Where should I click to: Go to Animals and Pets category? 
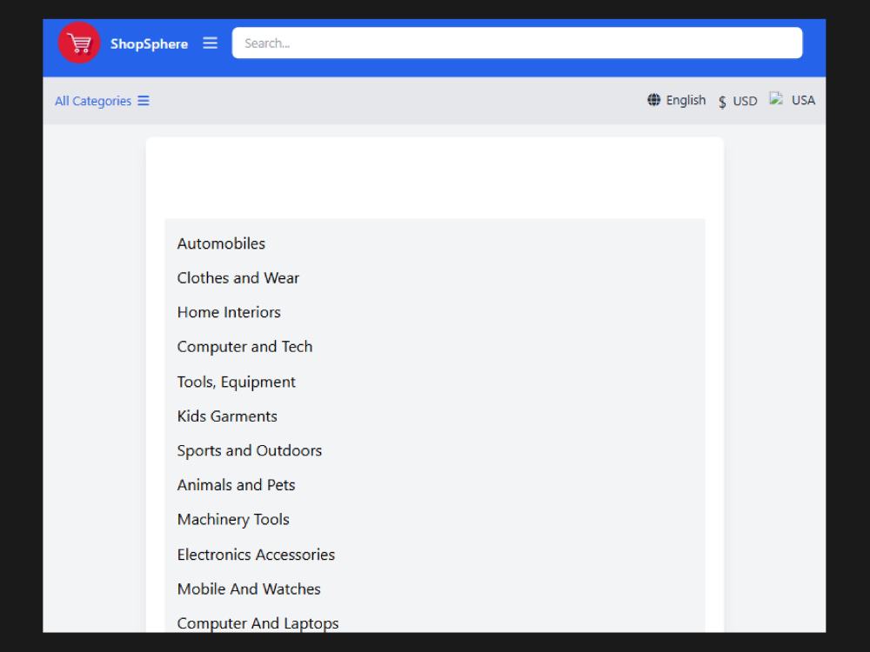(x=236, y=485)
